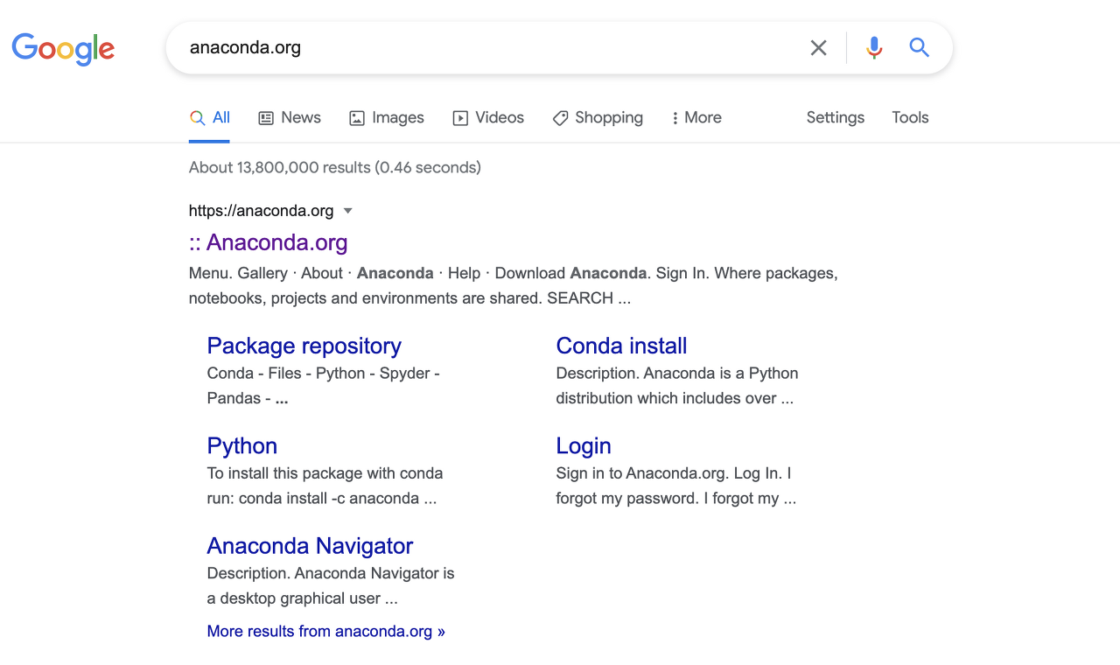Select the All tab
This screenshot has height=665, width=1120.
[210, 117]
